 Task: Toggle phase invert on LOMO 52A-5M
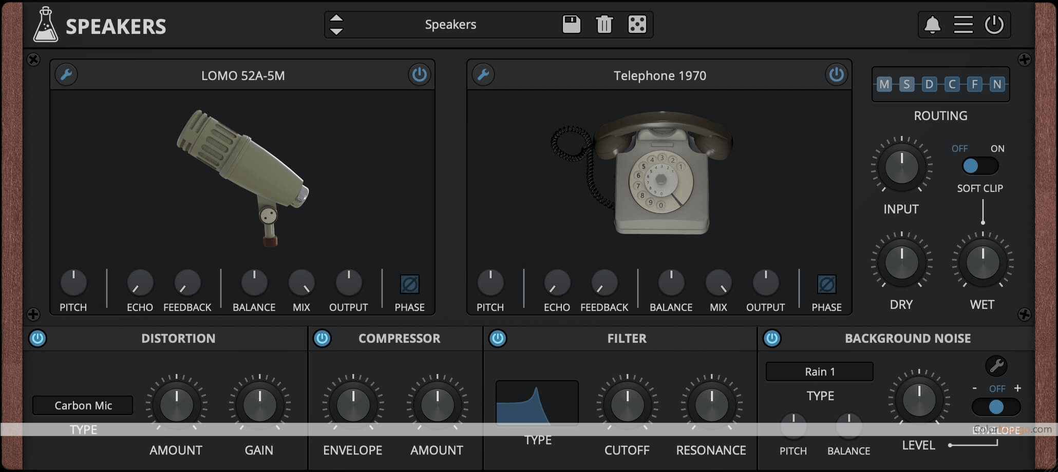click(x=409, y=284)
